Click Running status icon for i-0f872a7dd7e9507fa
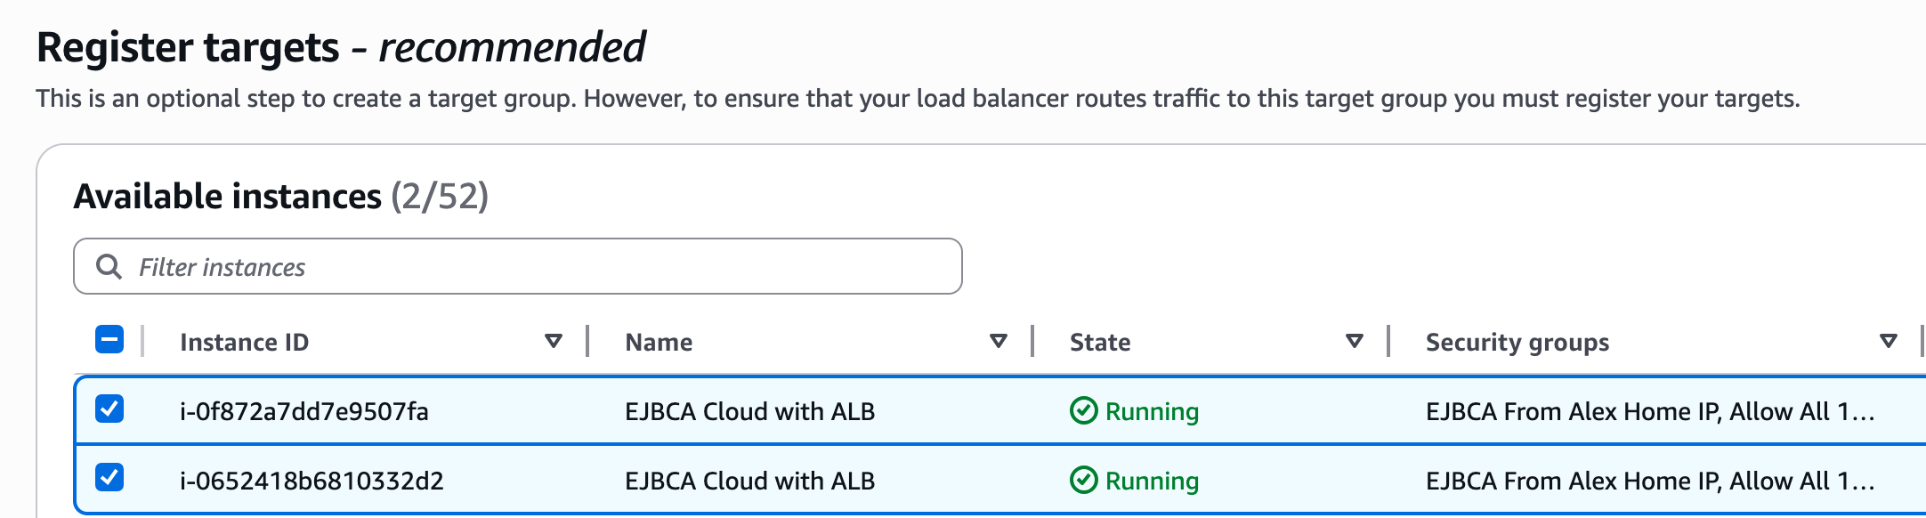The height and width of the screenshot is (518, 1926). pos(1083,411)
